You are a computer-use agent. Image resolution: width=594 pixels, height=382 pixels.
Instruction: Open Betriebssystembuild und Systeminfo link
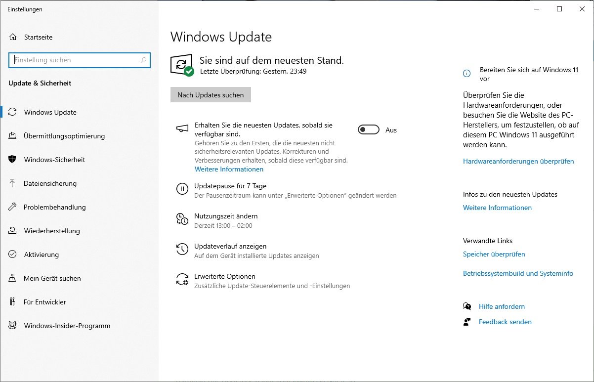click(518, 273)
